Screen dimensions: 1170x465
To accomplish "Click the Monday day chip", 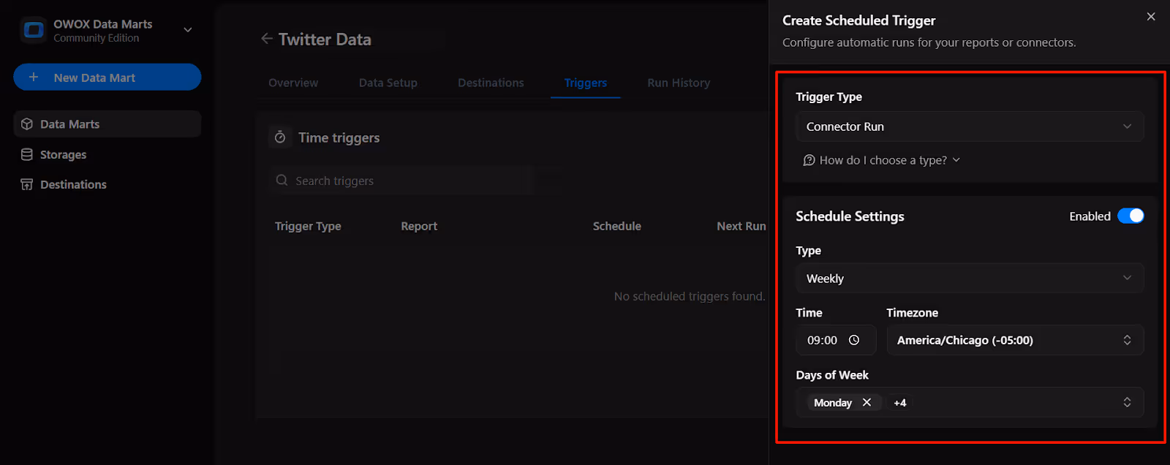I will click(843, 403).
